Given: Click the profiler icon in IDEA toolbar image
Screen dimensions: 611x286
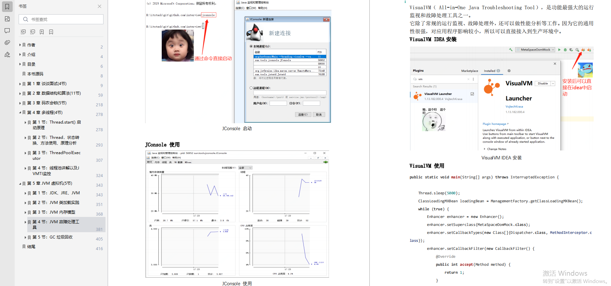Looking at the screenshot, I should [x=577, y=50].
